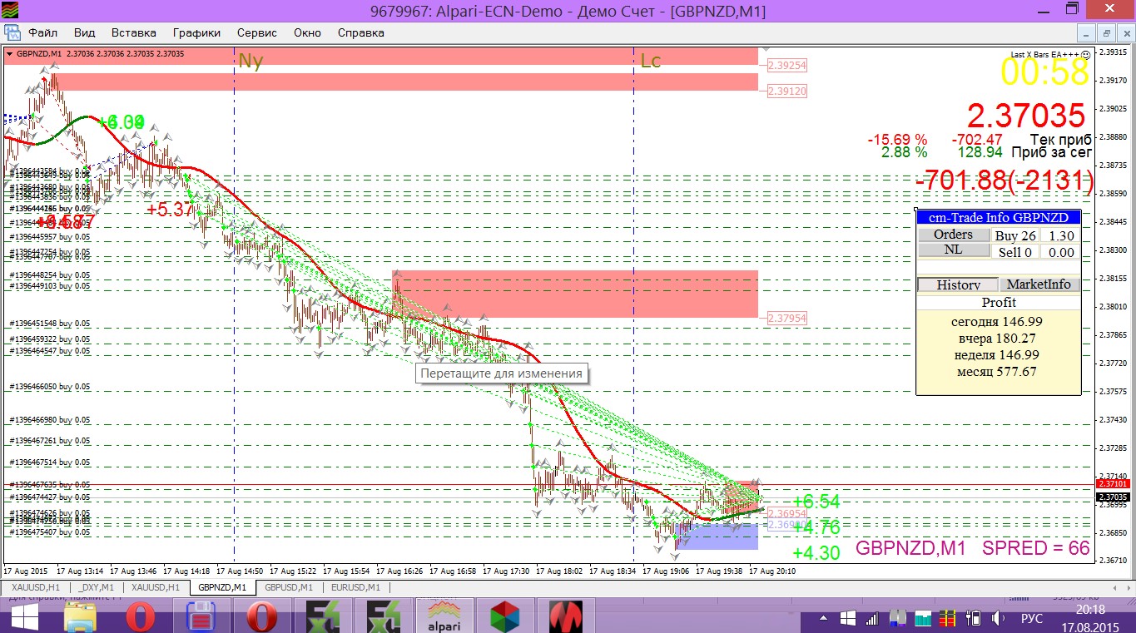
Task: Click the yellow 00:58 candle timer
Action: 1044,72
